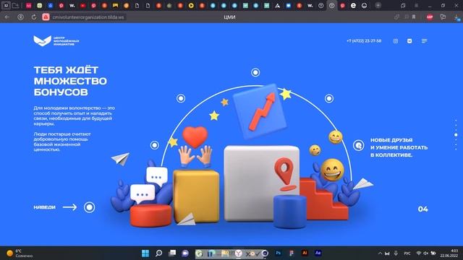Click the Центр молодёжных инициатив logo
This screenshot has width=463, height=260.
56,40
